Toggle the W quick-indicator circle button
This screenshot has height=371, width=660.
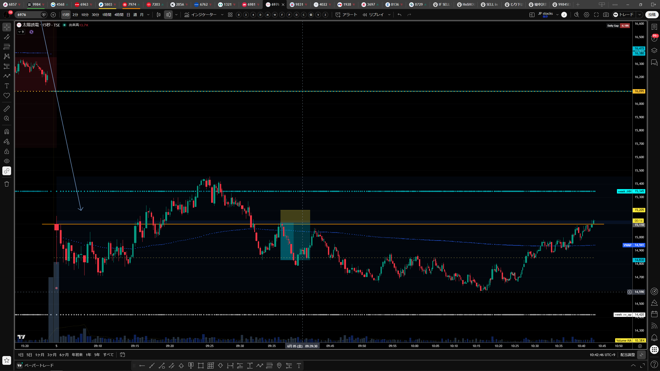(x=275, y=15)
